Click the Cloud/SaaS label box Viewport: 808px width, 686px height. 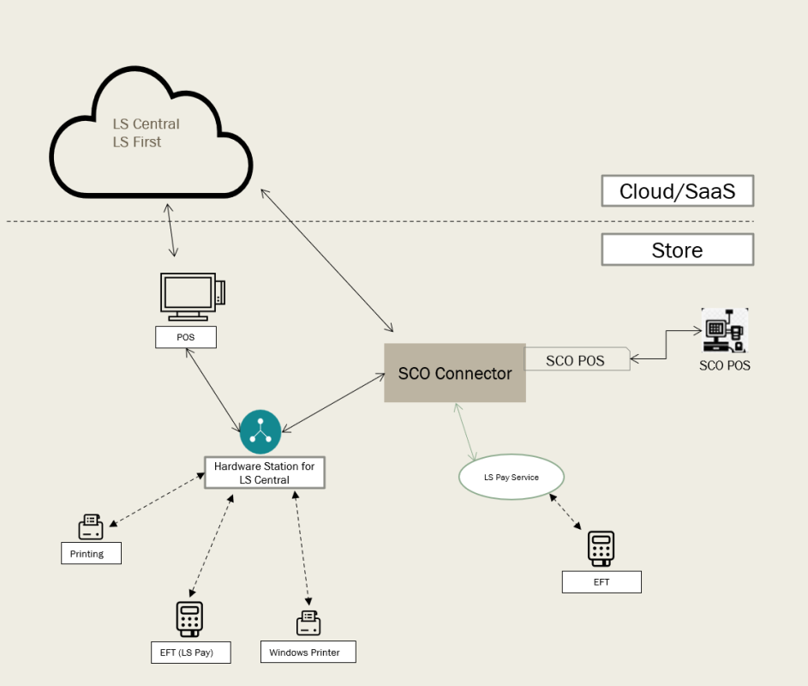click(677, 191)
